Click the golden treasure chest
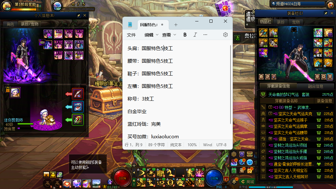 [x=105, y=100]
